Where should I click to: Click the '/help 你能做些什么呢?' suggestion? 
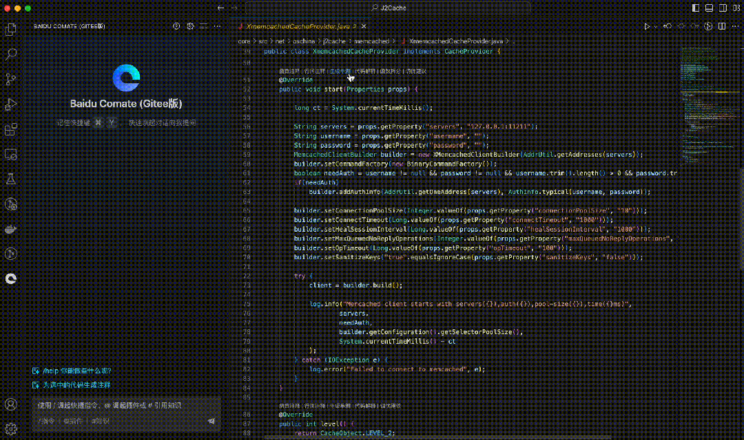[x=72, y=371]
